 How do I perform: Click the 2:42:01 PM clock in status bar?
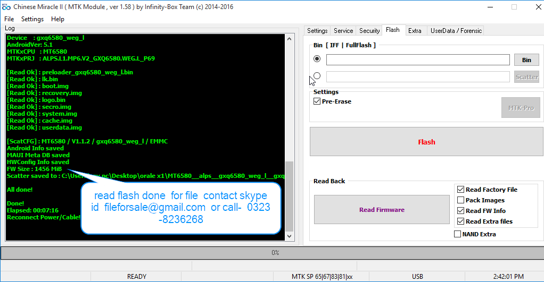(508, 277)
